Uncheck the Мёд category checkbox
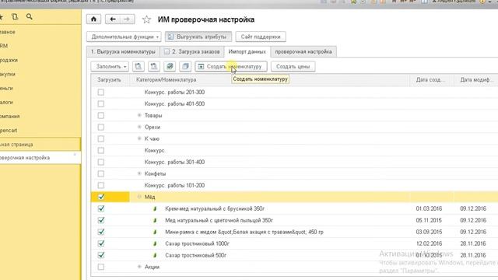This screenshot has height=280, width=498. [x=101, y=197]
